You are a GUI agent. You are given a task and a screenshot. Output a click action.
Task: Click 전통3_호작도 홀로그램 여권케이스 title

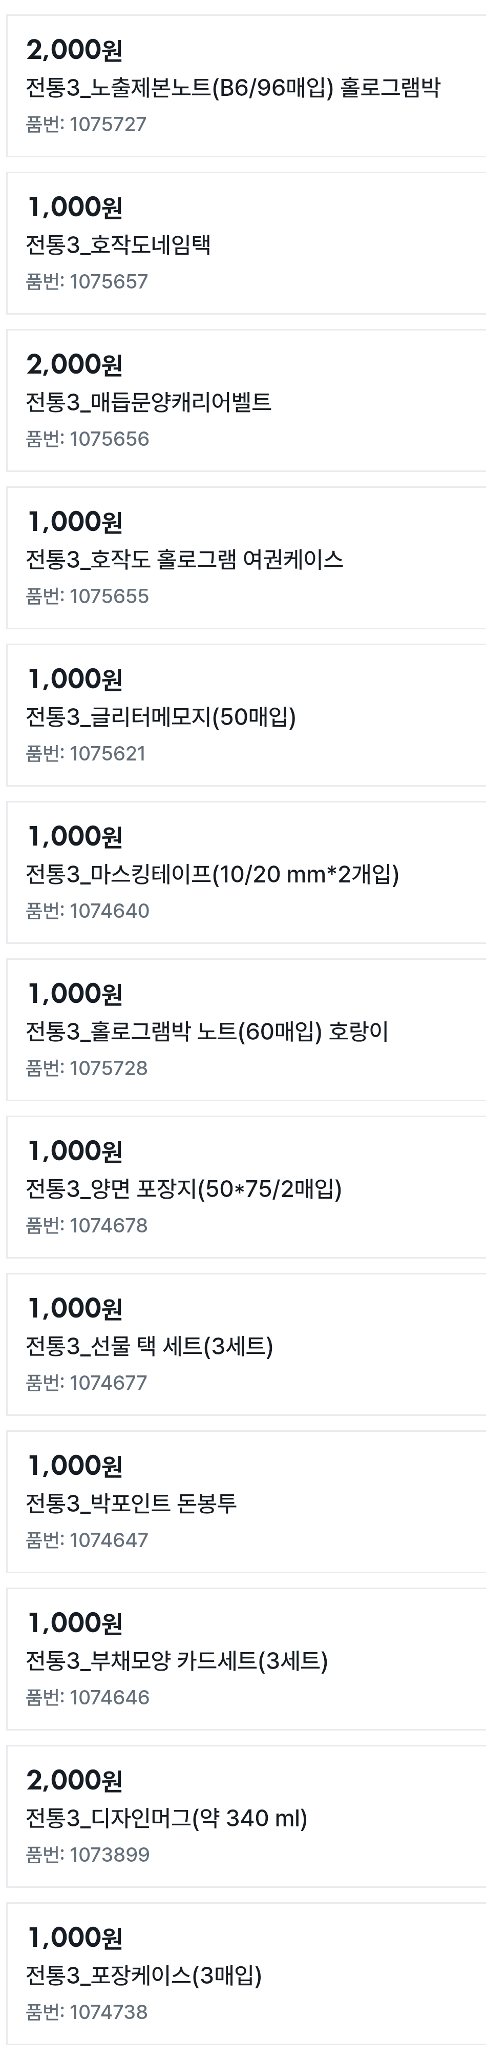[x=184, y=559]
